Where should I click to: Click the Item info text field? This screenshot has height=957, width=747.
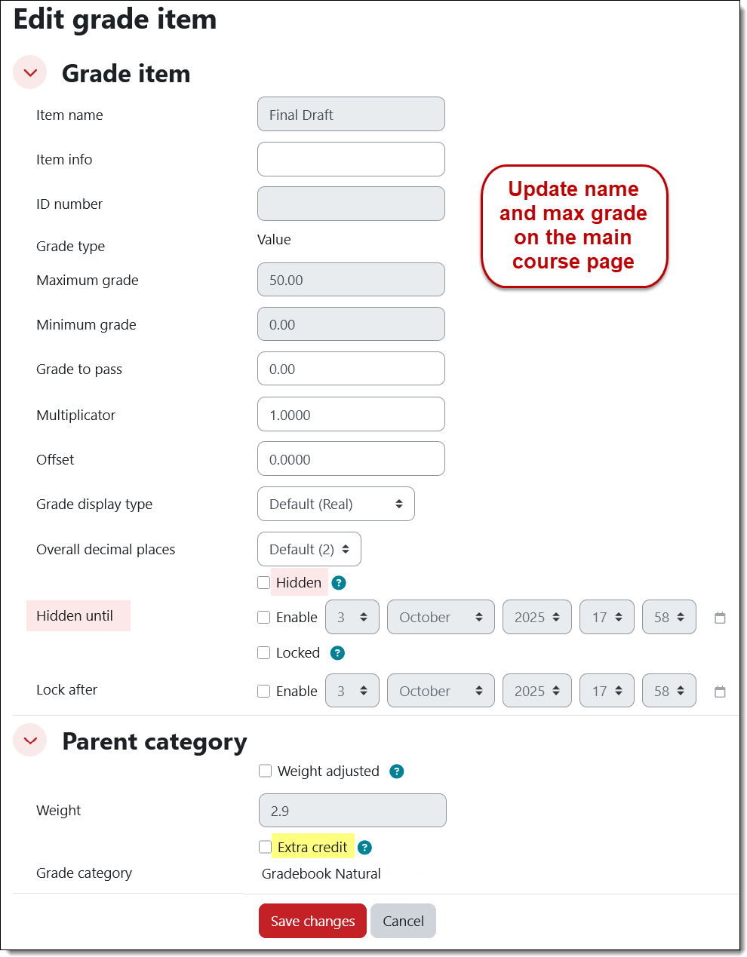pos(351,159)
